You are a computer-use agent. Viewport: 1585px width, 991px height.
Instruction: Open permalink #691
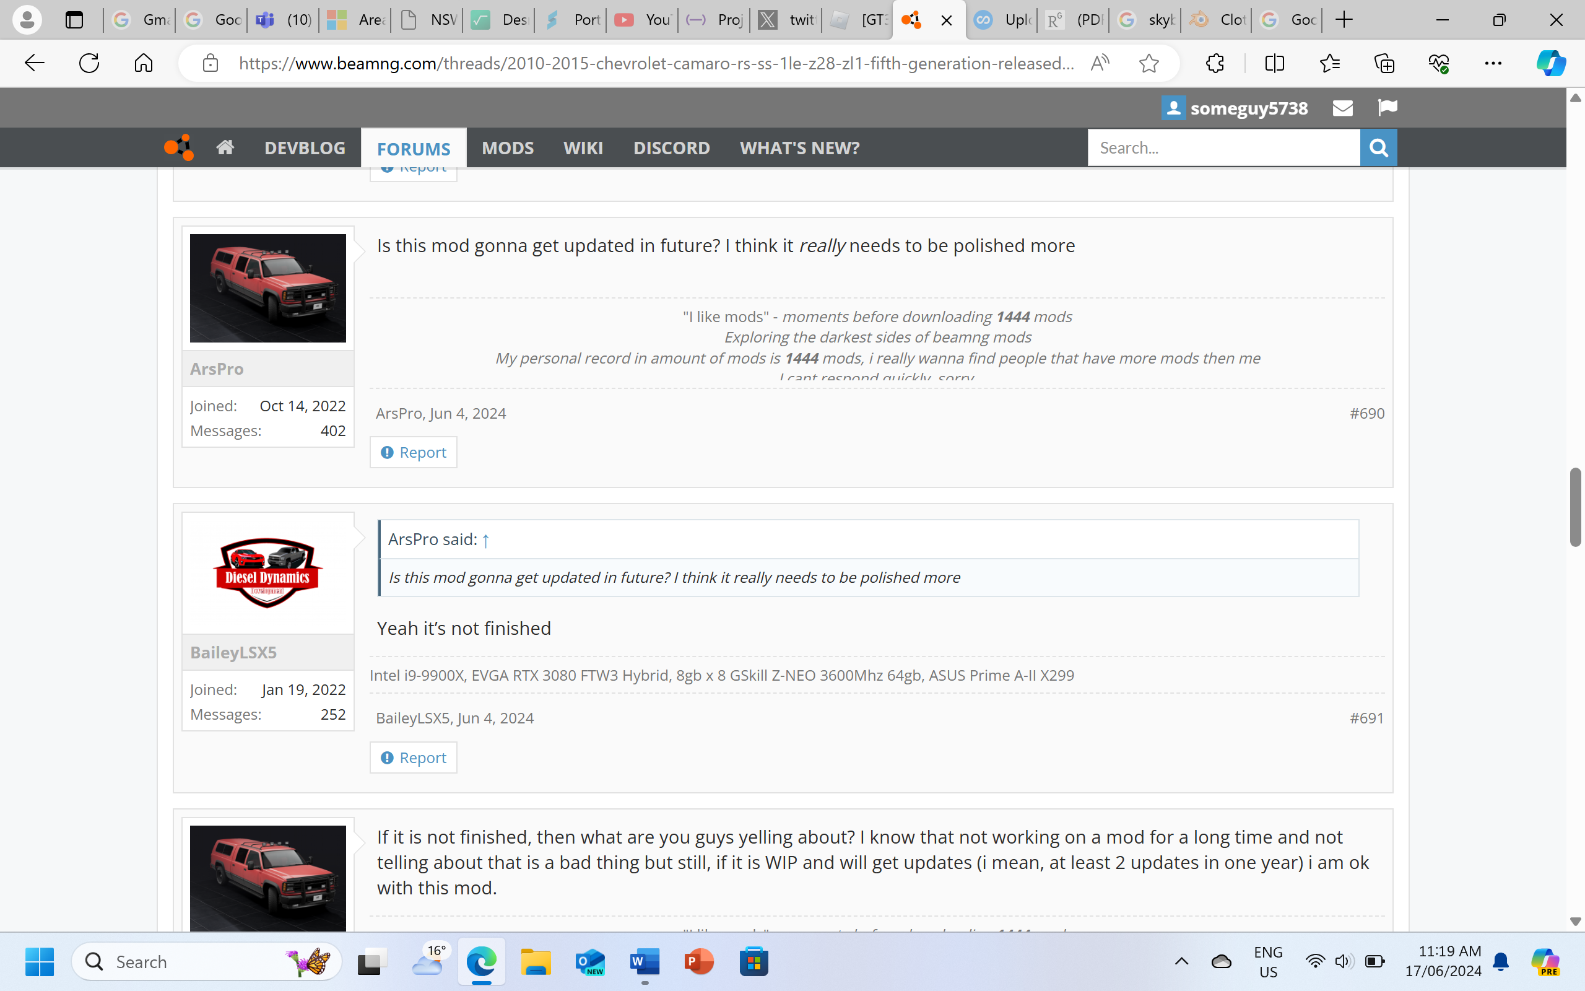tap(1367, 718)
